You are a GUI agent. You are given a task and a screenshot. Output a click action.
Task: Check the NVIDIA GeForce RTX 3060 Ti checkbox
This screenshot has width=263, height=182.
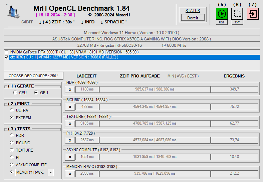[x=7, y=52]
